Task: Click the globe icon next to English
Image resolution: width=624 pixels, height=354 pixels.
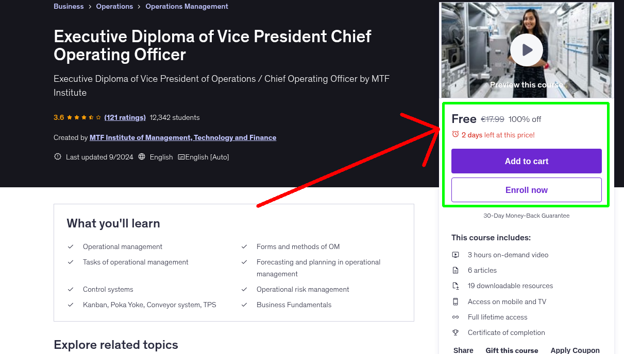Action: click(x=142, y=156)
